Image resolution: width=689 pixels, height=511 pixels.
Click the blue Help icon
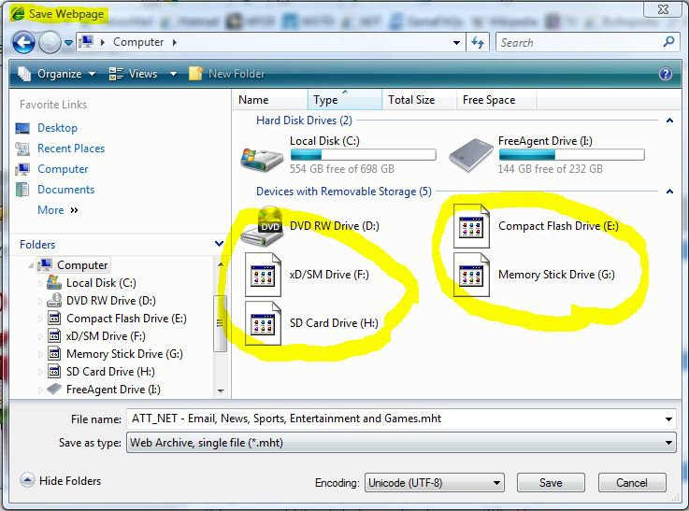pos(666,74)
